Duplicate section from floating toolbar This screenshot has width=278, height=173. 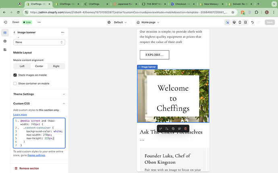pos(173,128)
